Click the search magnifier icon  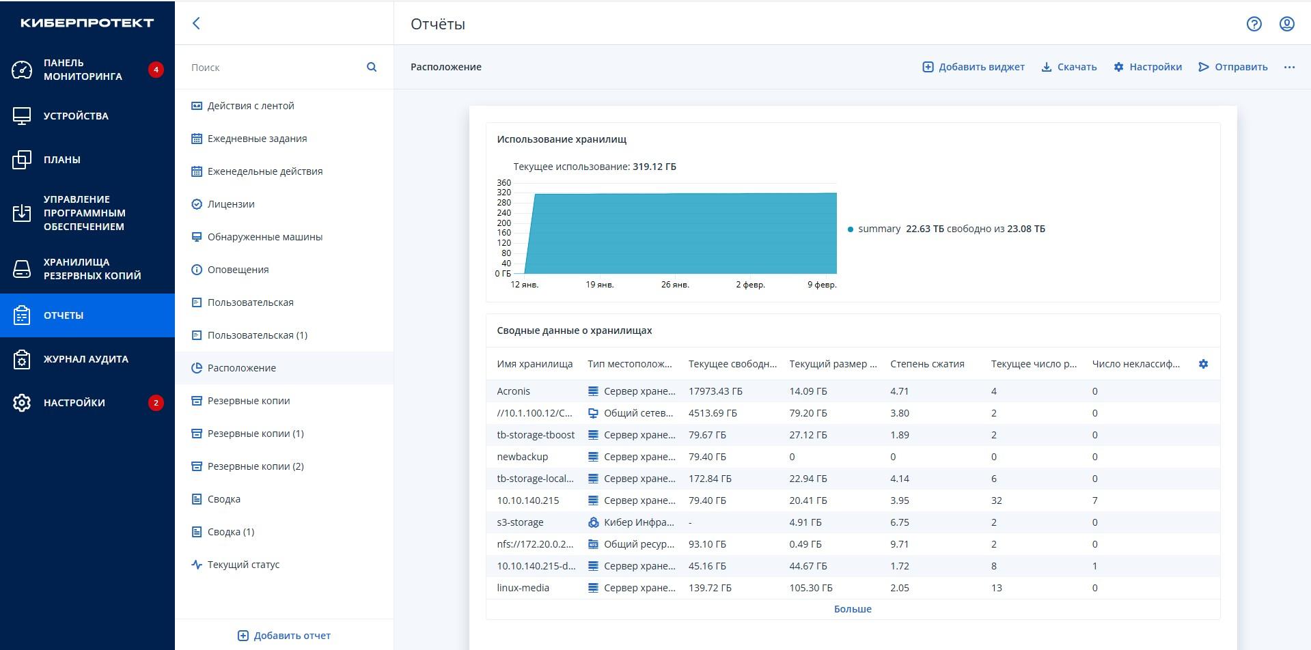(x=372, y=67)
